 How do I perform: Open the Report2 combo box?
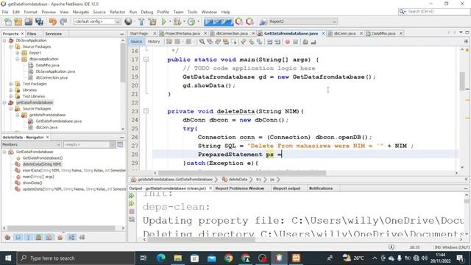point(302,21)
